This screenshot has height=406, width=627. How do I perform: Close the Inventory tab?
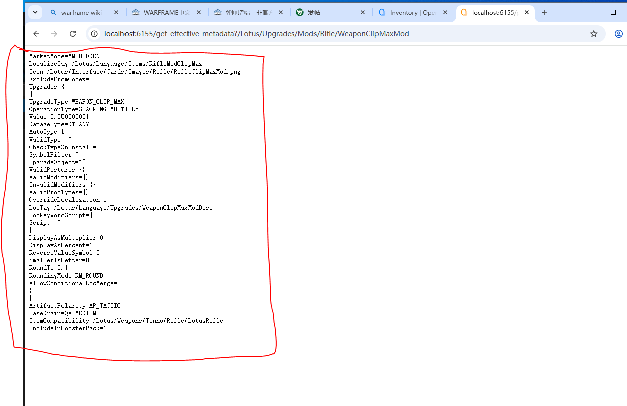pyautogui.click(x=445, y=13)
